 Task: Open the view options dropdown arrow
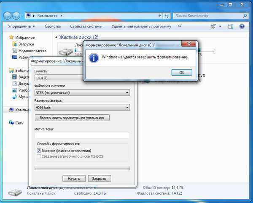point(220,26)
